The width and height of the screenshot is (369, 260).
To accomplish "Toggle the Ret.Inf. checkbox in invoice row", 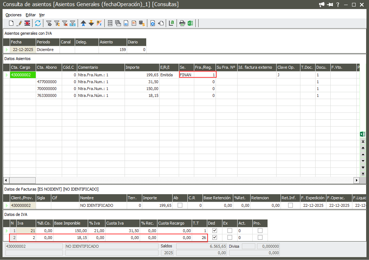I will [290, 205].
